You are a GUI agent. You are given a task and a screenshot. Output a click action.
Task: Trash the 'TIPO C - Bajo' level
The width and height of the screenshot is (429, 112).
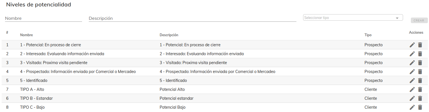click(420, 107)
